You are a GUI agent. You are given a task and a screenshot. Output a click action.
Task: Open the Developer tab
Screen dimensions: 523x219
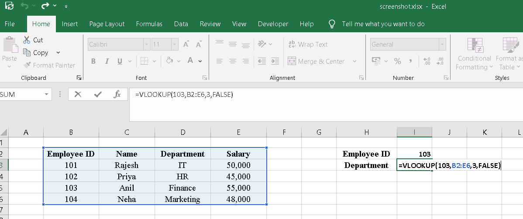click(x=273, y=24)
